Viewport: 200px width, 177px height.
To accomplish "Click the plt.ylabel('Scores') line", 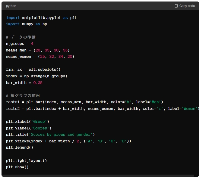I will pyautogui.click(x=29, y=128).
